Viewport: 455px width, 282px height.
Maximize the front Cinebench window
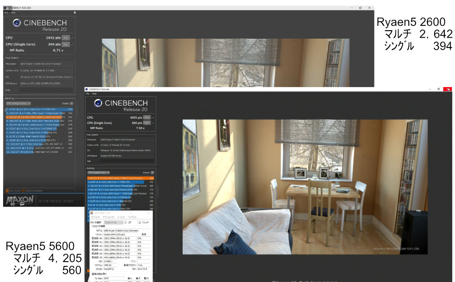pyautogui.click(x=439, y=89)
